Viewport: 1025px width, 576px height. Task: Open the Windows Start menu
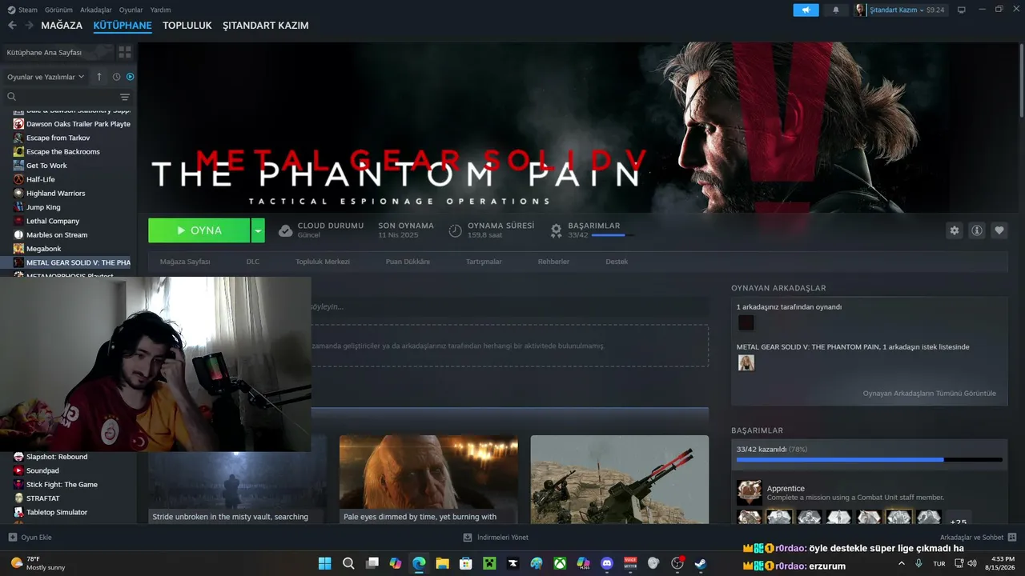click(324, 563)
